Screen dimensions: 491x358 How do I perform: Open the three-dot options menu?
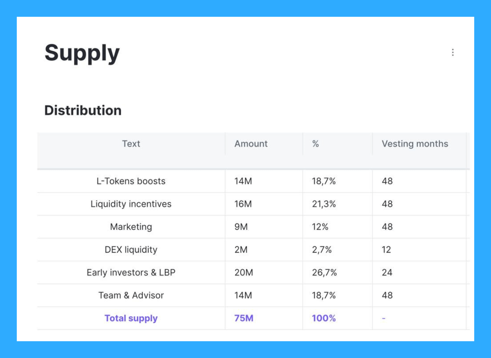[453, 52]
